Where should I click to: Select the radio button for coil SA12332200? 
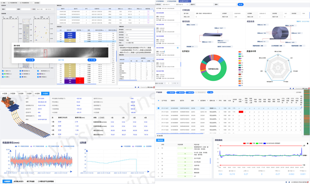[x=178, y=13]
